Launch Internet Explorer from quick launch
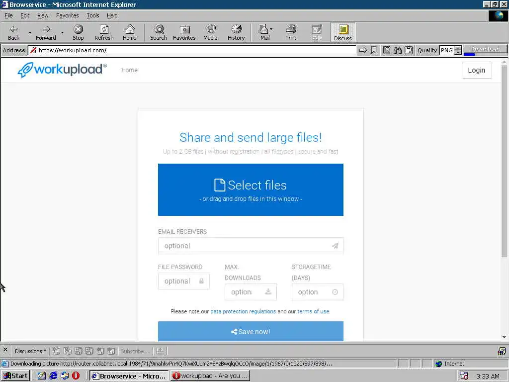Viewport: 509px width, 382px height. [53, 376]
